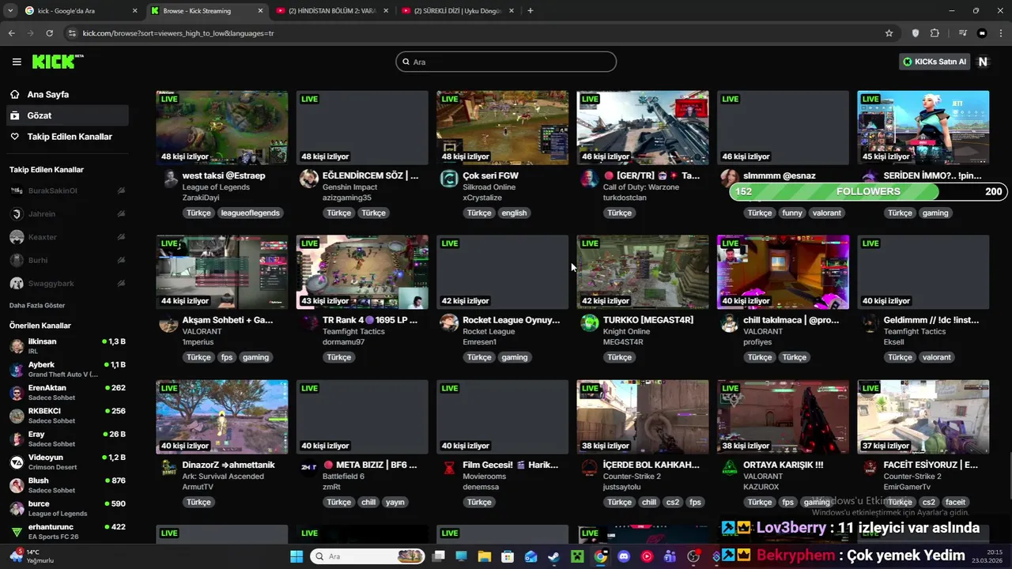Click the N profile avatar
The height and width of the screenshot is (569, 1012).
click(x=983, y=62)
